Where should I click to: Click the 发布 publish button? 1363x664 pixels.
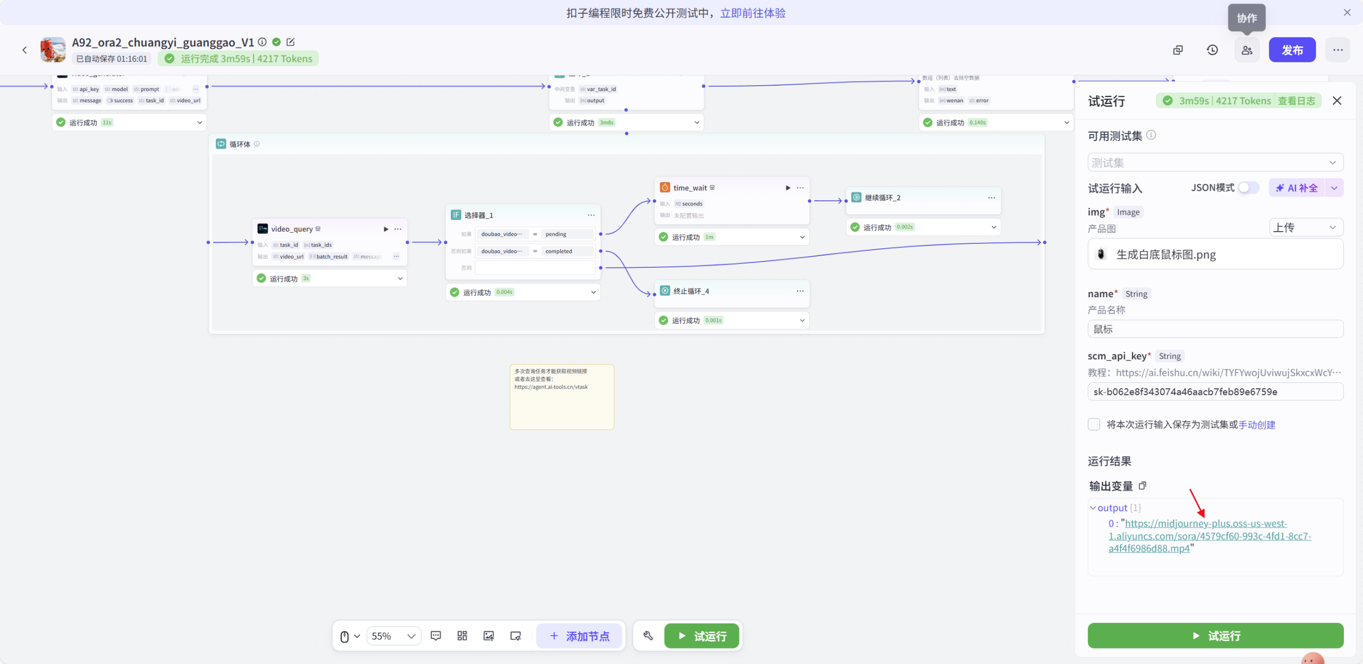point(1292,50)
